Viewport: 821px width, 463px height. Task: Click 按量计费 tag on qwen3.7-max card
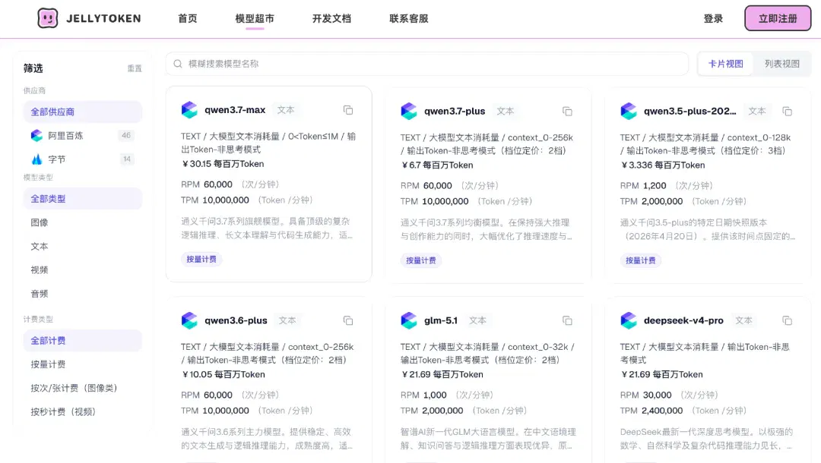pos(201,259)
